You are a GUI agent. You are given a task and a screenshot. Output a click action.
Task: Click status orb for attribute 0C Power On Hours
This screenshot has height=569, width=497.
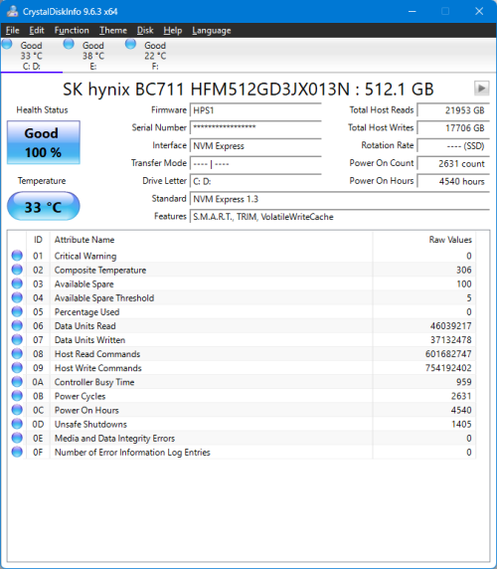tap(17, 410)
